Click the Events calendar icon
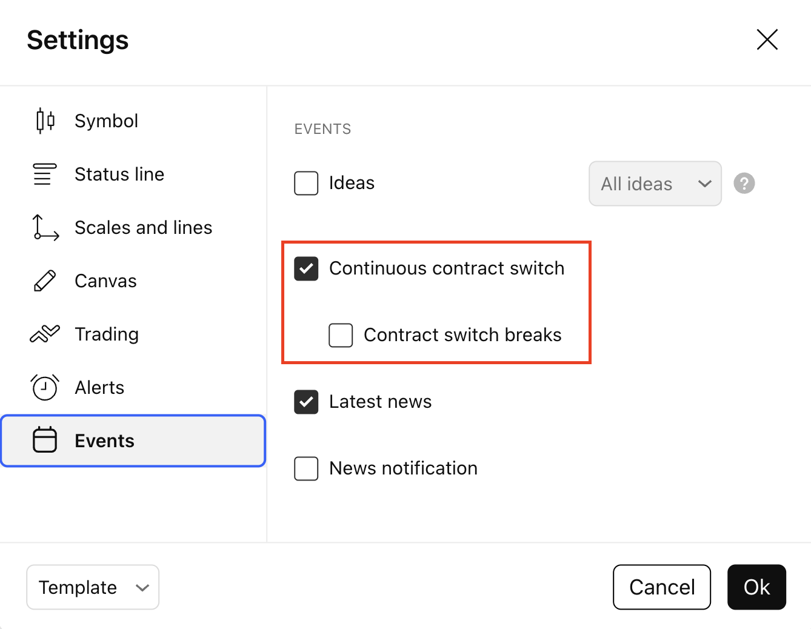 tap(45, 440)
